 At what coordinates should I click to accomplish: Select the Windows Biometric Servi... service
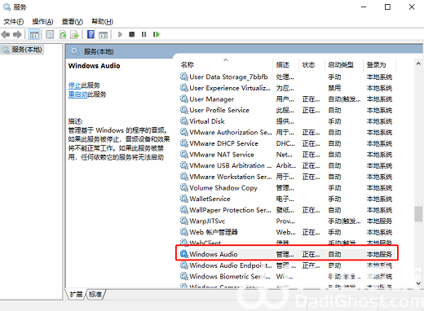coord(286,277)
